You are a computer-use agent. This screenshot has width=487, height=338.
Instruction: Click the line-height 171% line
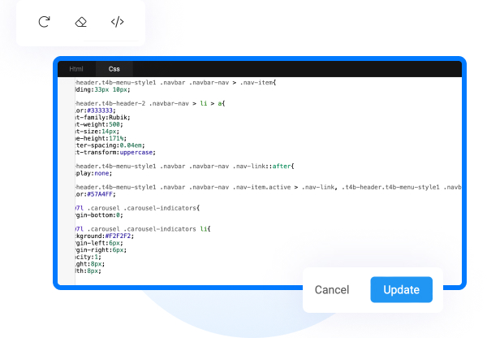coord(101,138)
